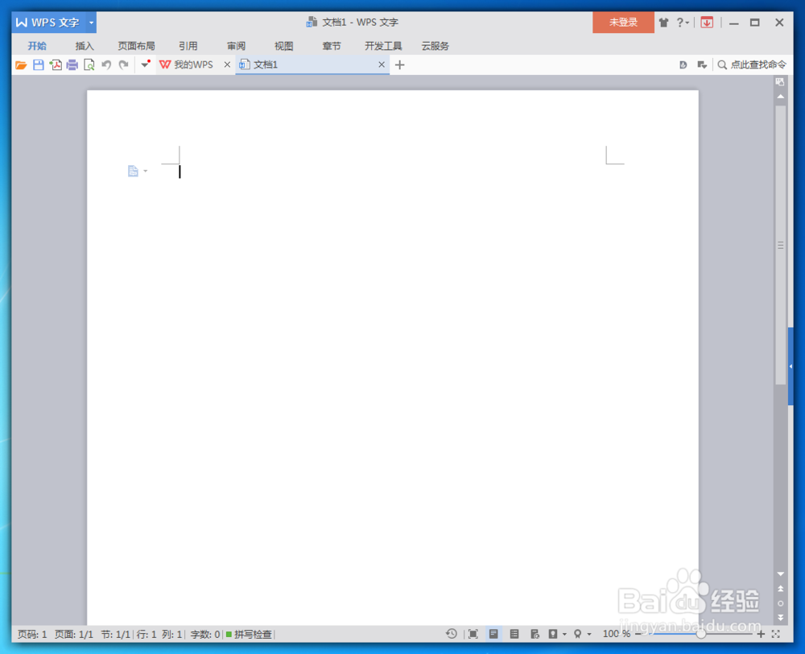
Task: Close the 我的WPS tab
Action: 227,64
